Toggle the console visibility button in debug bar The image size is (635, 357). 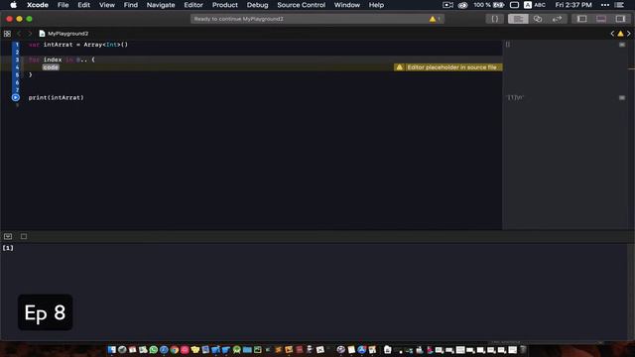coord(8,236)
